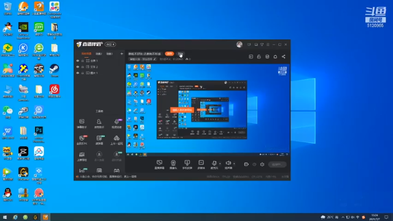Viewport: 393px width, 221px height.
Task: Expand the speaker volume dropdown arrow
Action: pos(234,164)
